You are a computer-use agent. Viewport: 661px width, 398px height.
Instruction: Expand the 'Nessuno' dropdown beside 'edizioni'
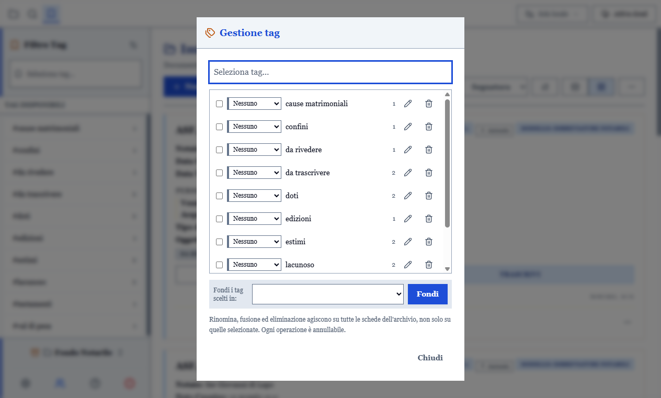(x=254, y=219)
